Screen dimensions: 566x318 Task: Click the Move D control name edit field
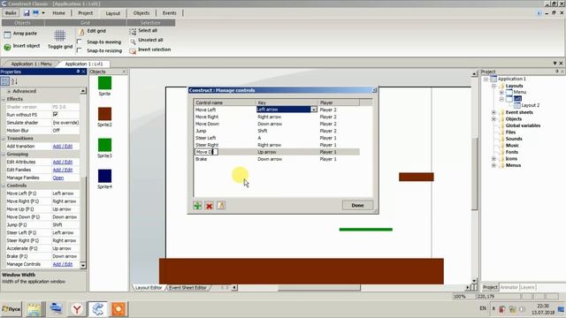click(x=206, y=152)
